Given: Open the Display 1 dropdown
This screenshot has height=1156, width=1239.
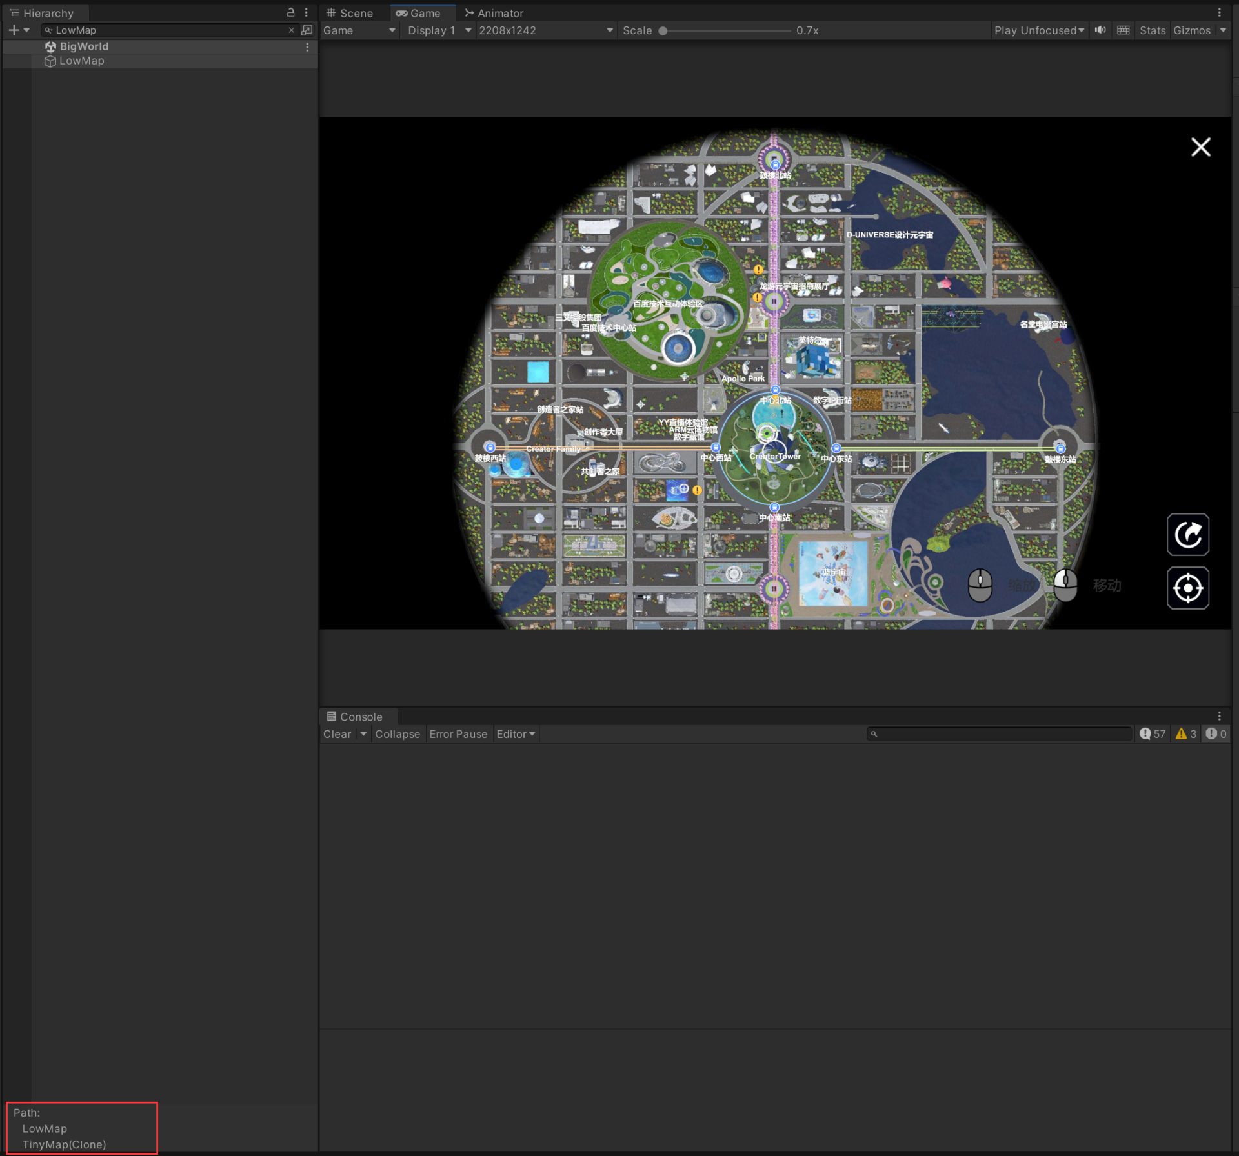Looking at the screenshot, I should point(439,30).
